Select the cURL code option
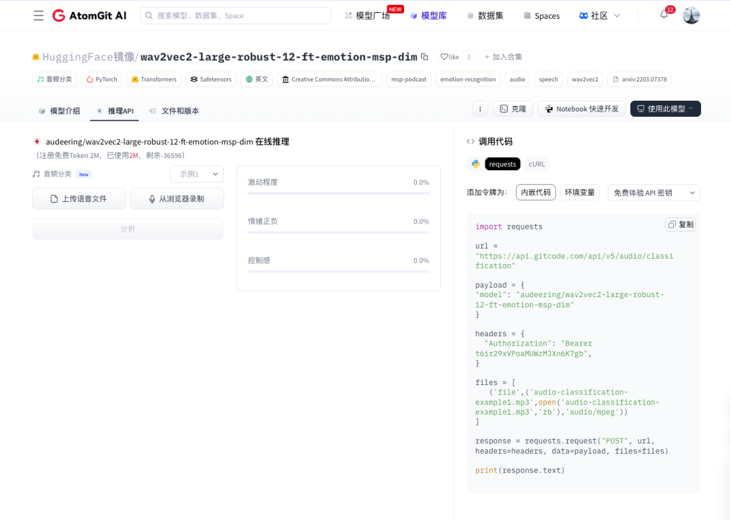 point(537,163)
